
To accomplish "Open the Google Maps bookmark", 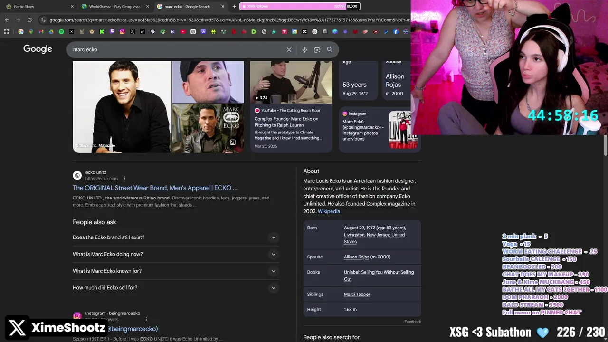I will [x=31, y=32].
